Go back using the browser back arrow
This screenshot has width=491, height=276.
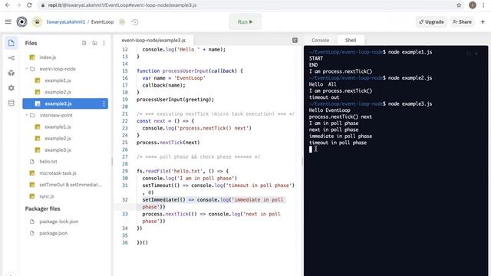(8, 5)
